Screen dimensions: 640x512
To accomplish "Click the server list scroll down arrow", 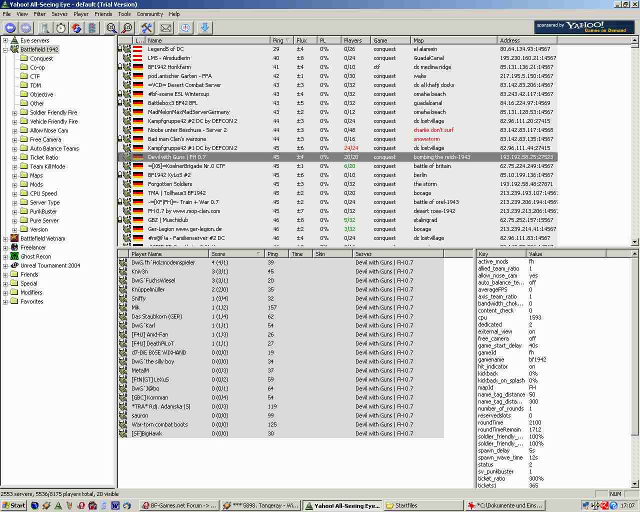I will tap(635, 242).
